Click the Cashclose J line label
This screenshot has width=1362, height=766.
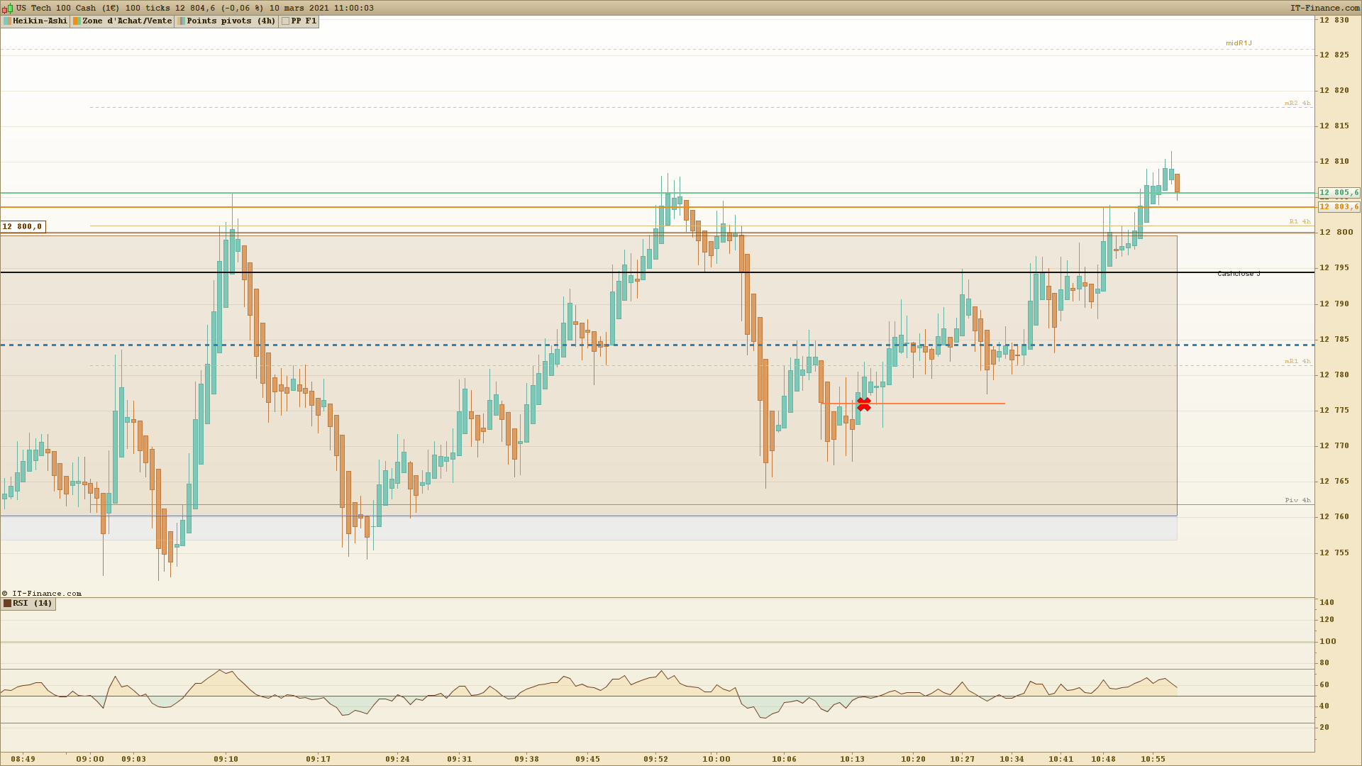click(1239, 274)
